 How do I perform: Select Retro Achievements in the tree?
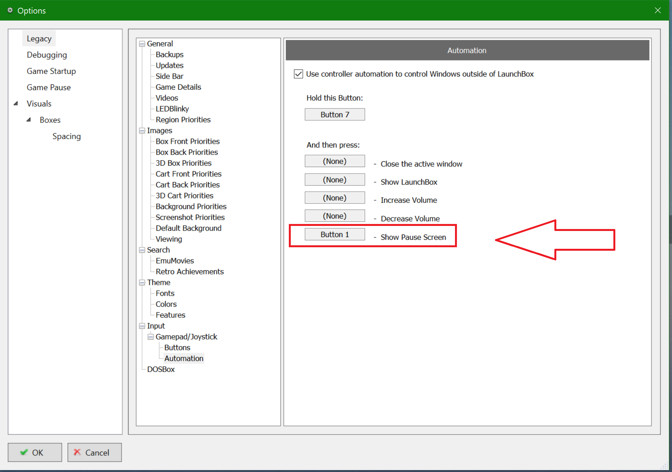coord(190,272)
